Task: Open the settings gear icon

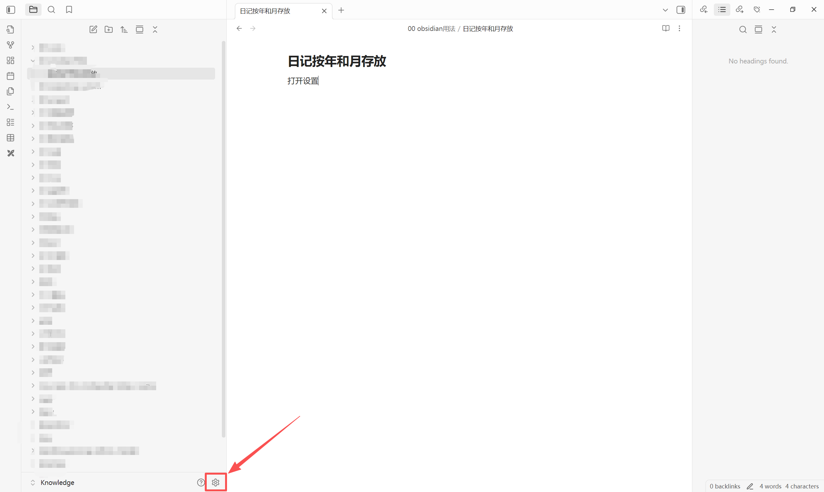Action: 215,482
